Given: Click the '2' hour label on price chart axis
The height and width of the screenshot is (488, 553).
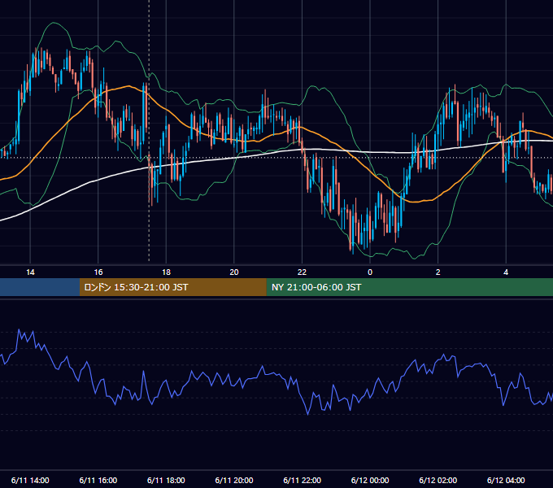Looking at the screenshot, I should 438,272.
